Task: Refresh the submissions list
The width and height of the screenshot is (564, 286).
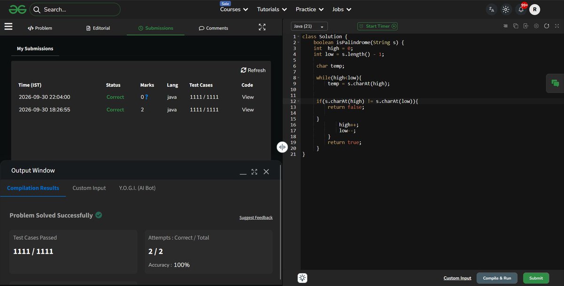Action: pyautogui.click(x=253, y=70)
